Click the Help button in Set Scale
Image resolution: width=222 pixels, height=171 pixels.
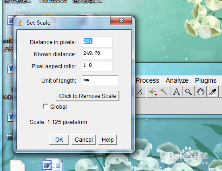click(x=108, y=140)
